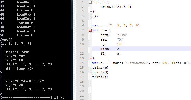Click line number 6 in the gutter
Screen dimensions: 191x100
click(83, 25)
